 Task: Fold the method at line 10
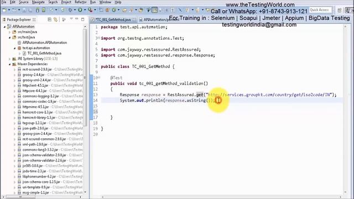coord(99,77)
